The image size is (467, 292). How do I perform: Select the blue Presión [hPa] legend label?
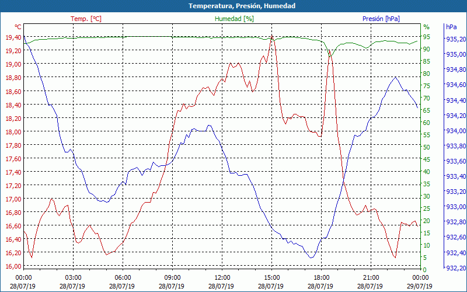point(381,19)
